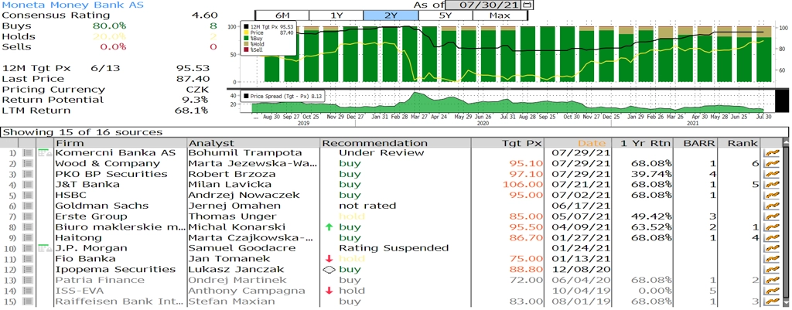Click report list icon for Fio Banka row 11
This screenshot has width=792, height=310.
[28, 259]
